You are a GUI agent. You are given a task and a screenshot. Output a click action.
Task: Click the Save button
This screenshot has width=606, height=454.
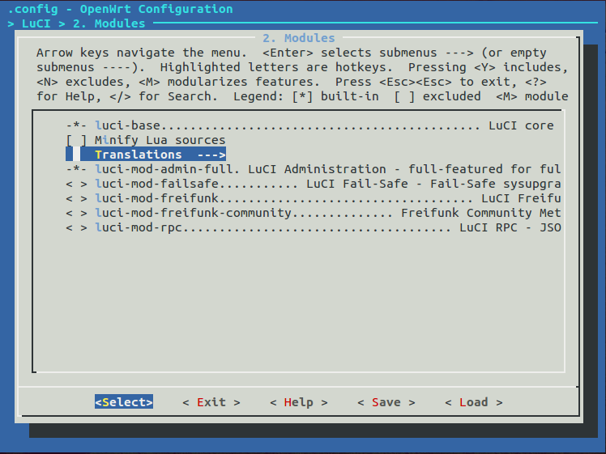tap(386, 402)
